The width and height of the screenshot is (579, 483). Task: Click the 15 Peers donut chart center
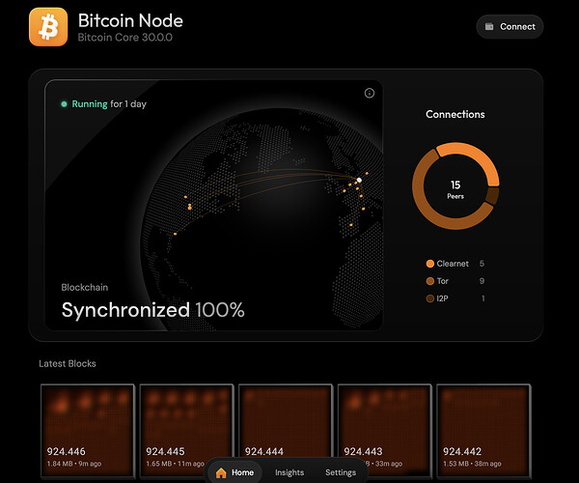pyautogui.click(x=455, y=188)
